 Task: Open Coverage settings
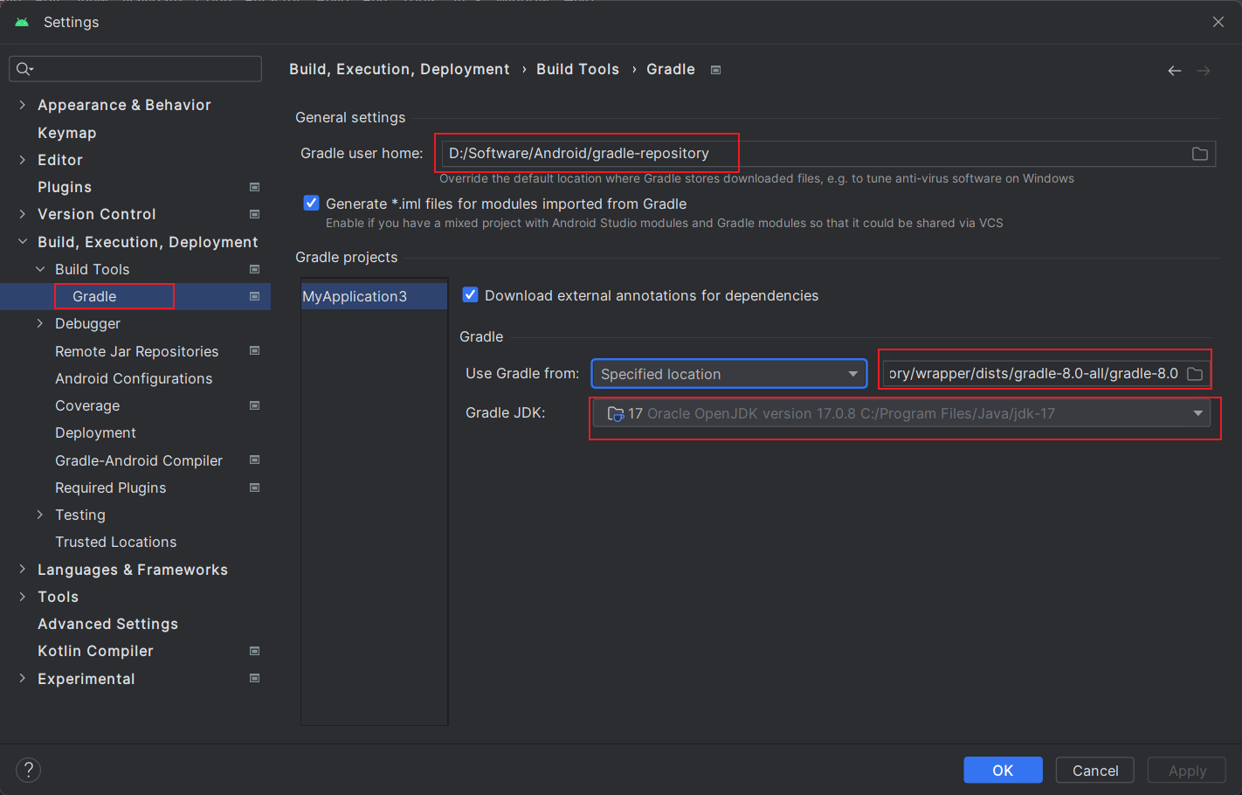pos(87,405)
